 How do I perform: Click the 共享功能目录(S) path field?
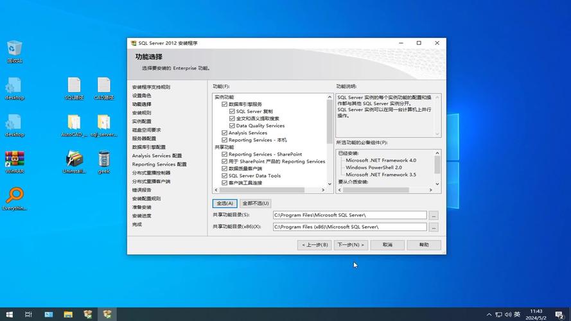click(x=349, y=215)
